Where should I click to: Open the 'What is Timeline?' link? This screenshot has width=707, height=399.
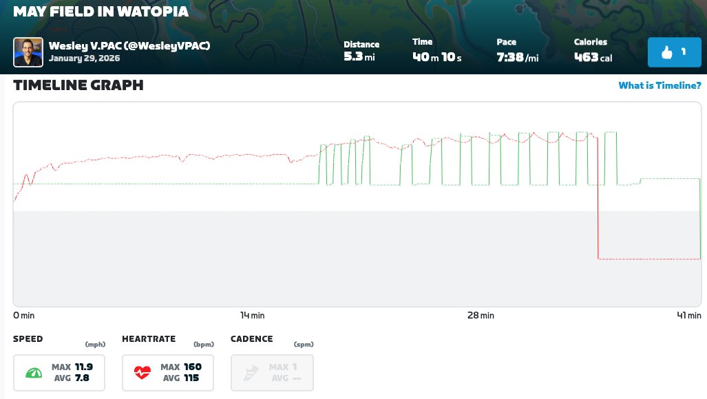(659, 85)
